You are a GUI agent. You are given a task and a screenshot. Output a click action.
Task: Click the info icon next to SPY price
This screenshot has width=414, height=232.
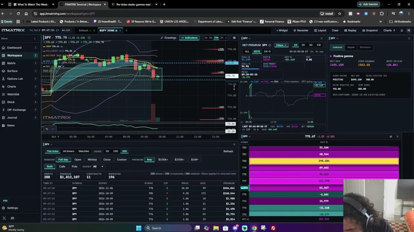(89, 38)
